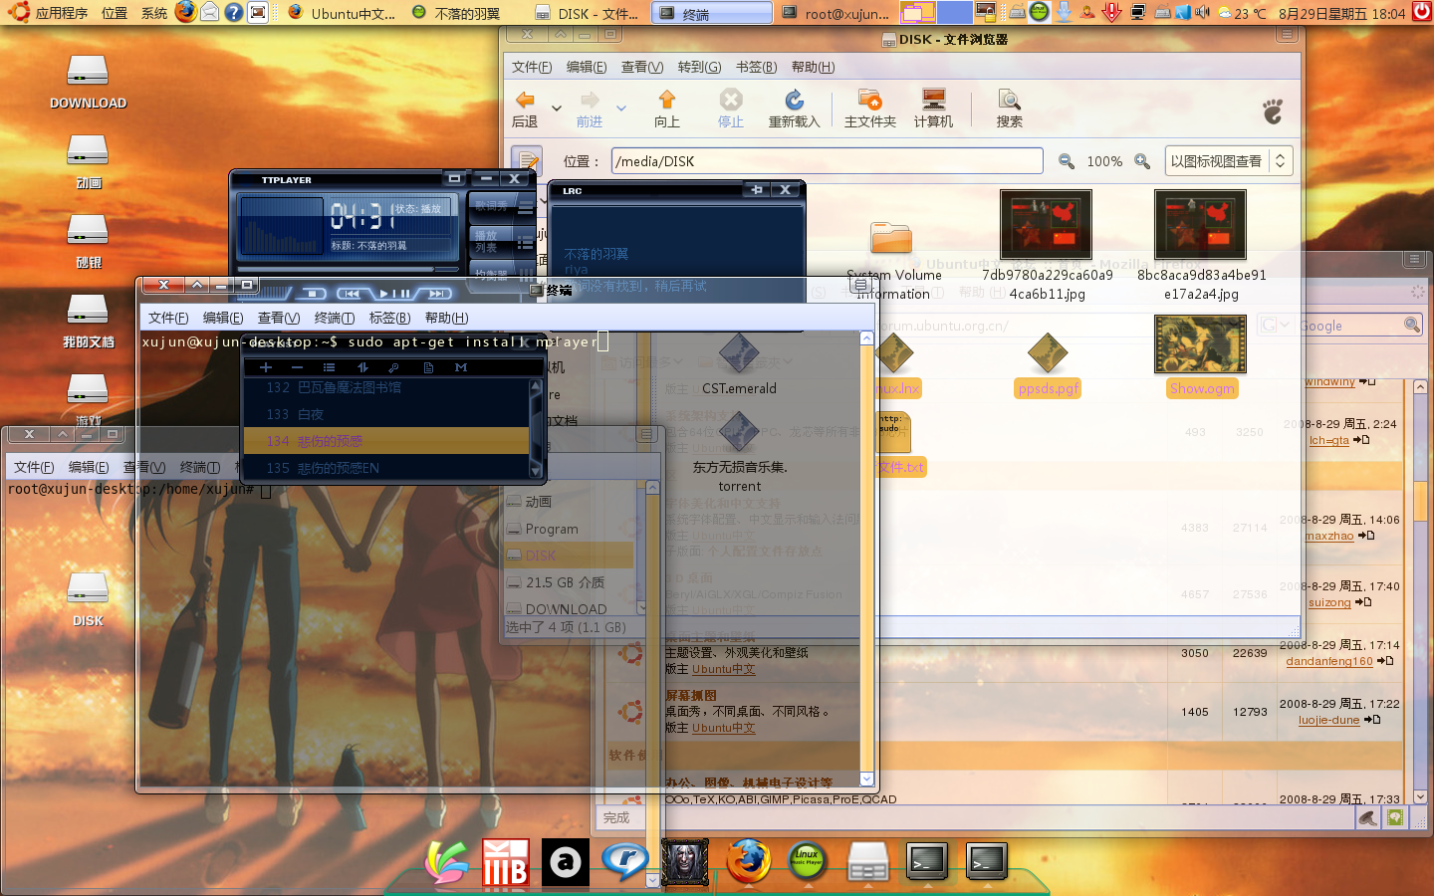Skip to next track in TTPlayer
This screenshot has width=1434, height=896.
click(438, 294)
